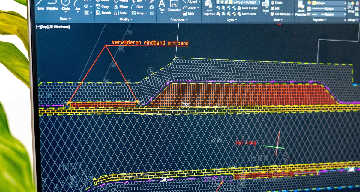Click the Make Current button

tap(247, 8)
